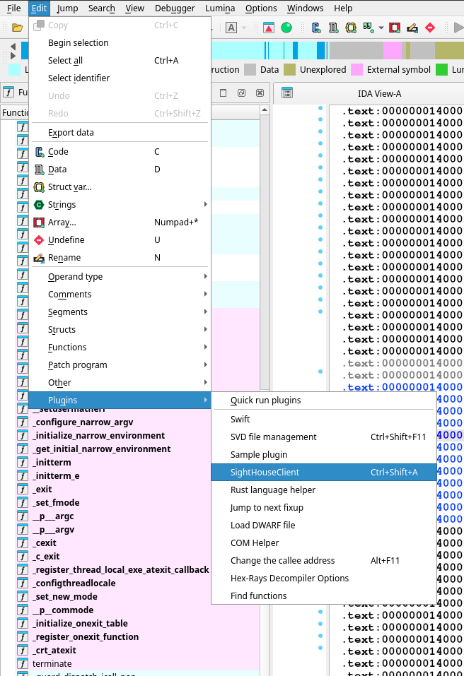This screenshot has width=464, height=676.
Task: Click the Code menu item icon
Action: pos(40,152)
